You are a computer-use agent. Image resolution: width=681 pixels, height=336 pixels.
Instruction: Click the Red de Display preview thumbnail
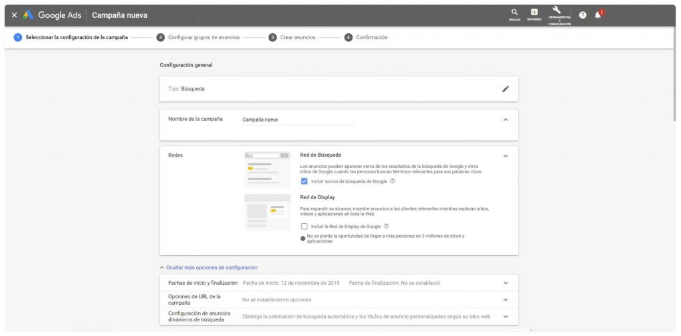click(x=267, y=212)
